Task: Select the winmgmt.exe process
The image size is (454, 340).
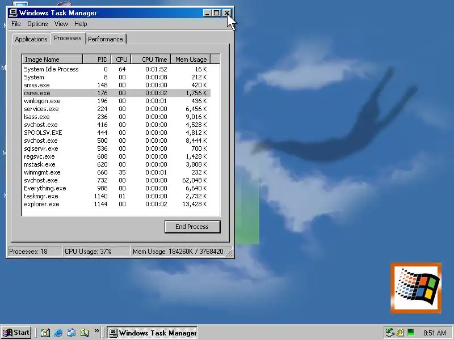Action: [117, 172]
